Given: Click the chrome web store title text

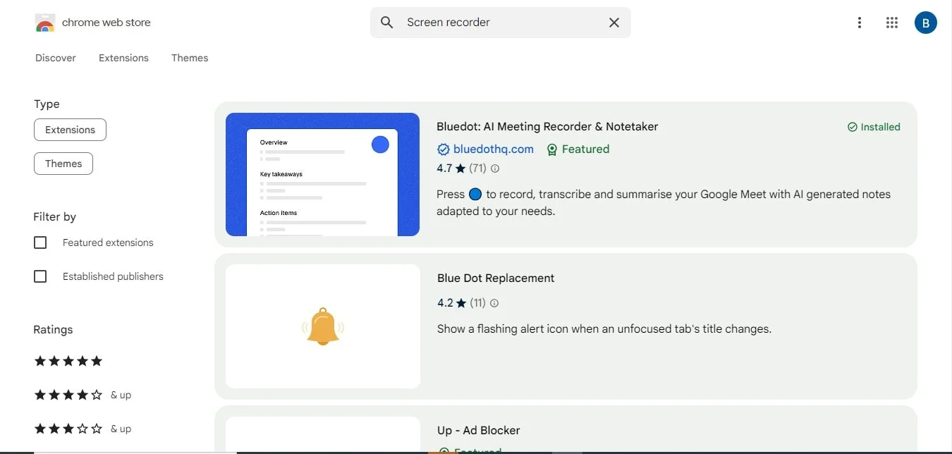Looking at the screenshot, I should click(x=106, y=23).
